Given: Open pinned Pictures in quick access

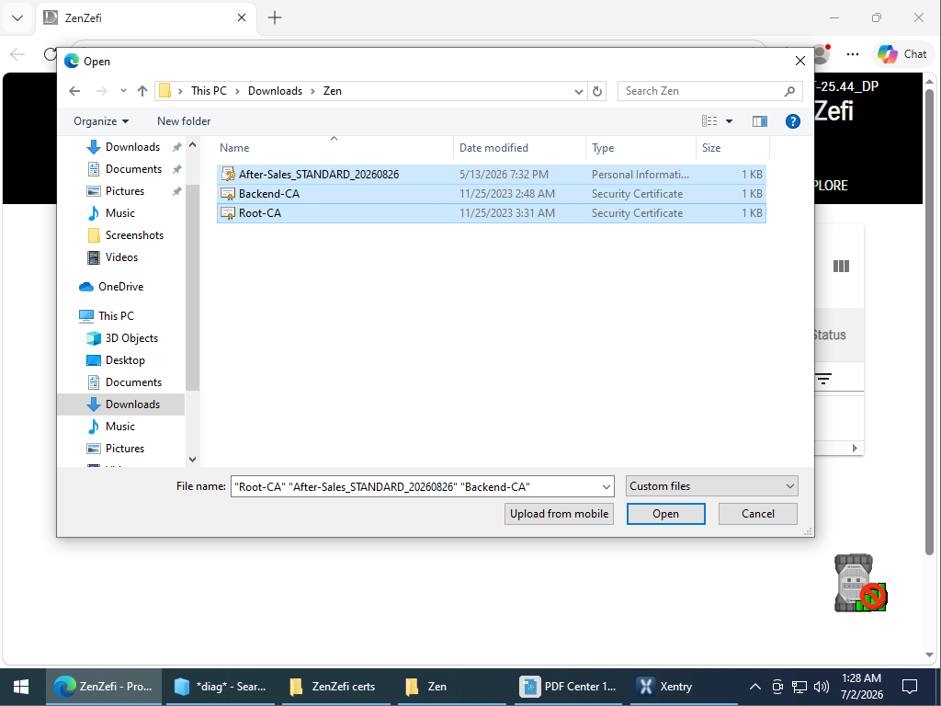Looking at the screenshot, I should click(125, 191).
